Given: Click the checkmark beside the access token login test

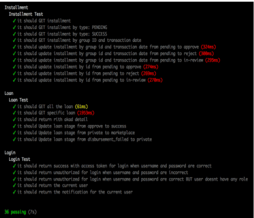Looking at the screenshot, I should click(x=15, y=166).
